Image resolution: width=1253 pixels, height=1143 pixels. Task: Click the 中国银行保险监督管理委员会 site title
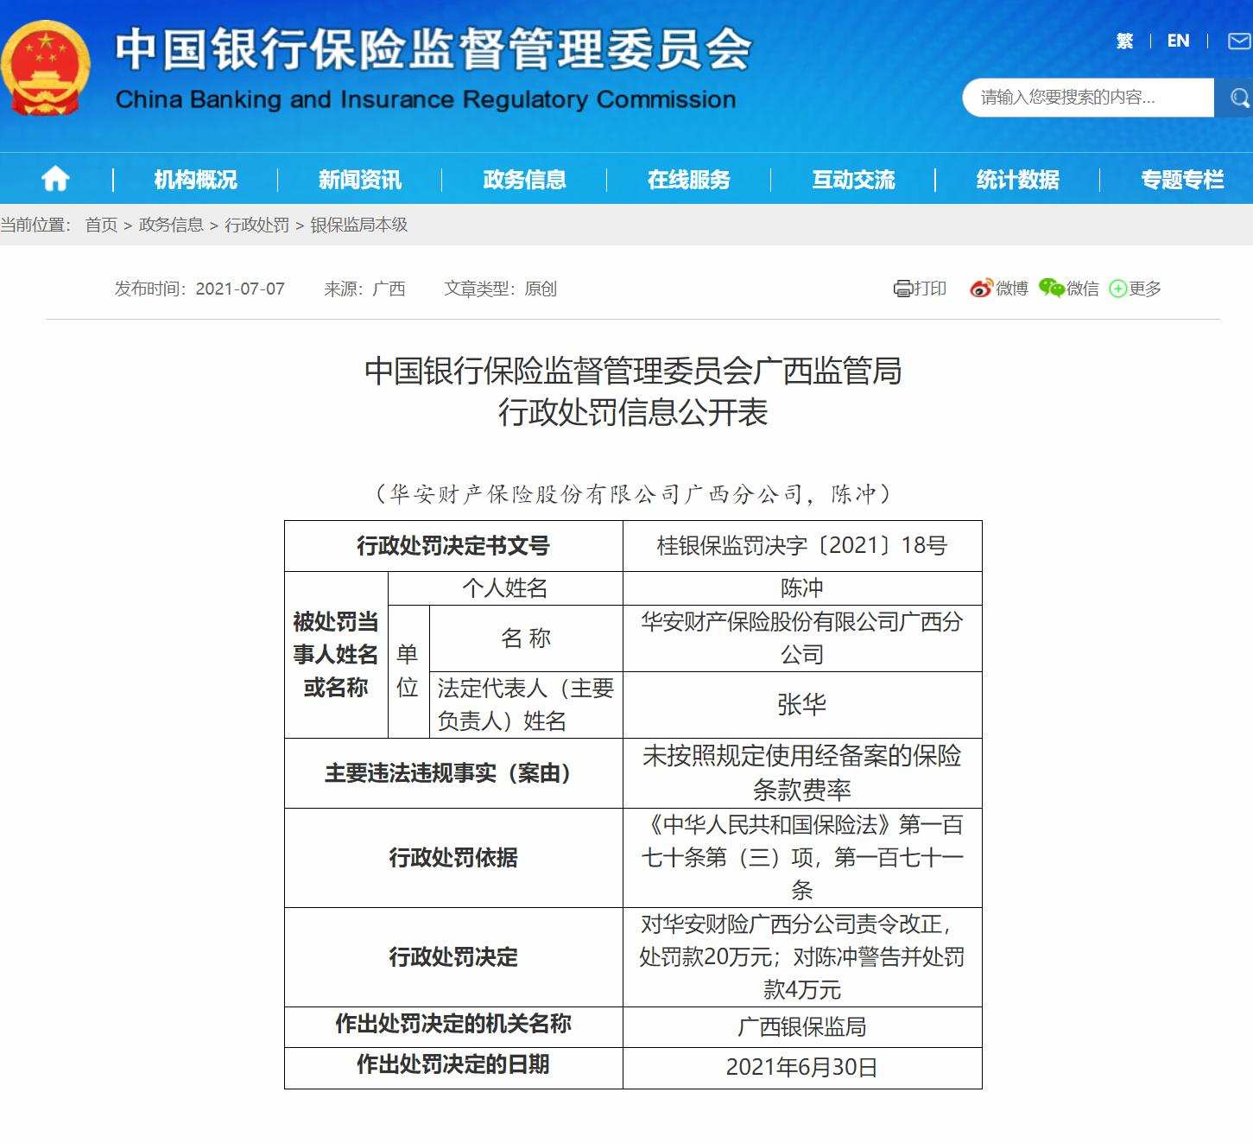tap(433, 48)
